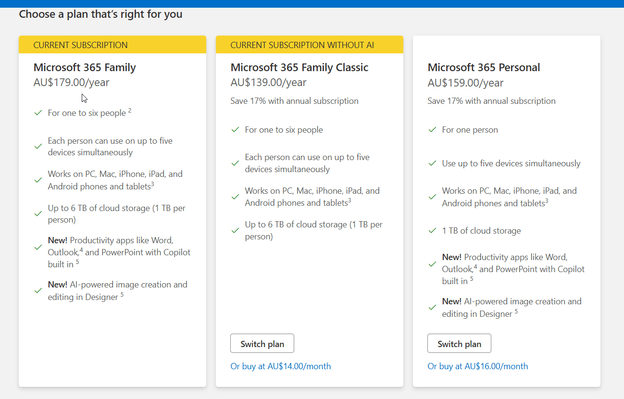Click checkmark next to Personal 'Use up to five devices'
The height and width of the screenshot is (399, 624).
pyautogui.click(x=433, y=163)
